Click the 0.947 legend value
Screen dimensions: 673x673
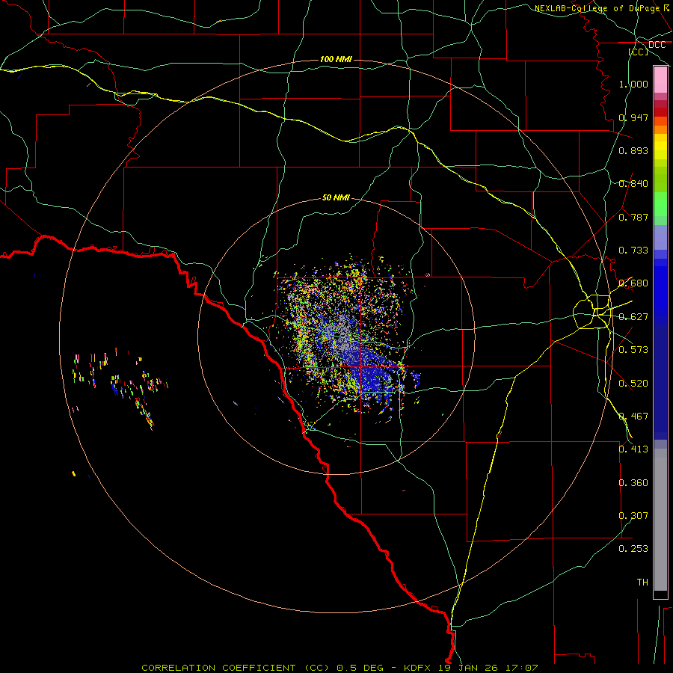click(633, 117)
